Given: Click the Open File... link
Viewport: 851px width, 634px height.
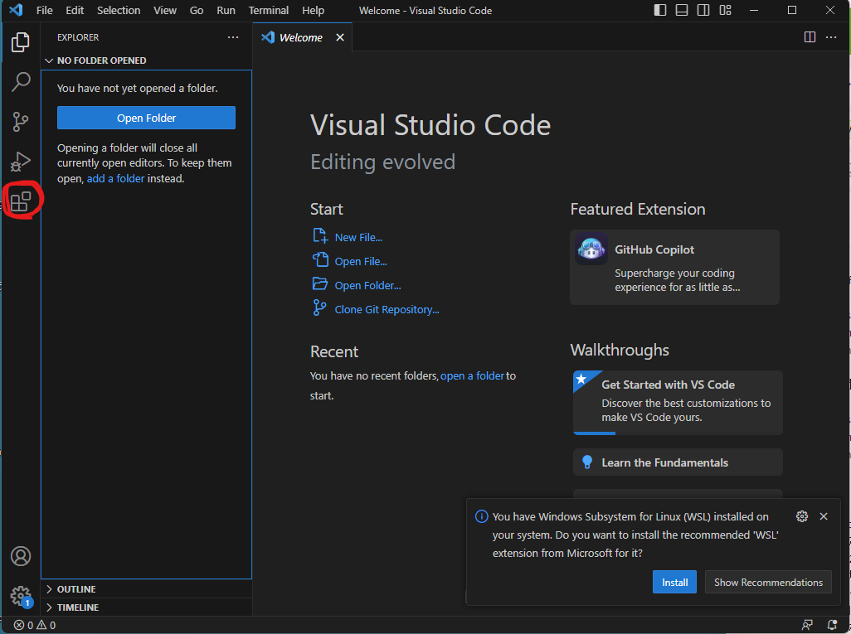Looking at the screenshot, I should pos(360,261).
